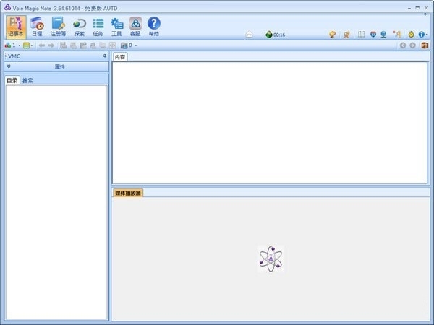The height and width of the screenshot is (325, 434).
Task: Click the gold stopwatch icon
Action: 411,35
